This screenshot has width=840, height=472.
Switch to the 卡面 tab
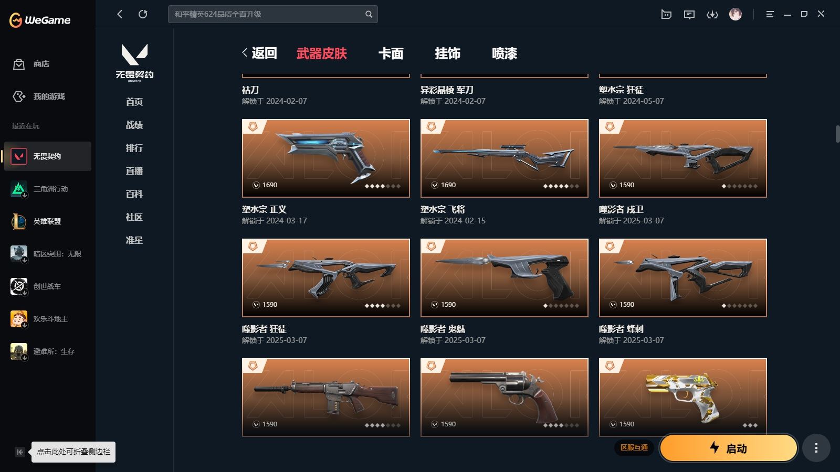pyautogui.click(x=391, y=53)
